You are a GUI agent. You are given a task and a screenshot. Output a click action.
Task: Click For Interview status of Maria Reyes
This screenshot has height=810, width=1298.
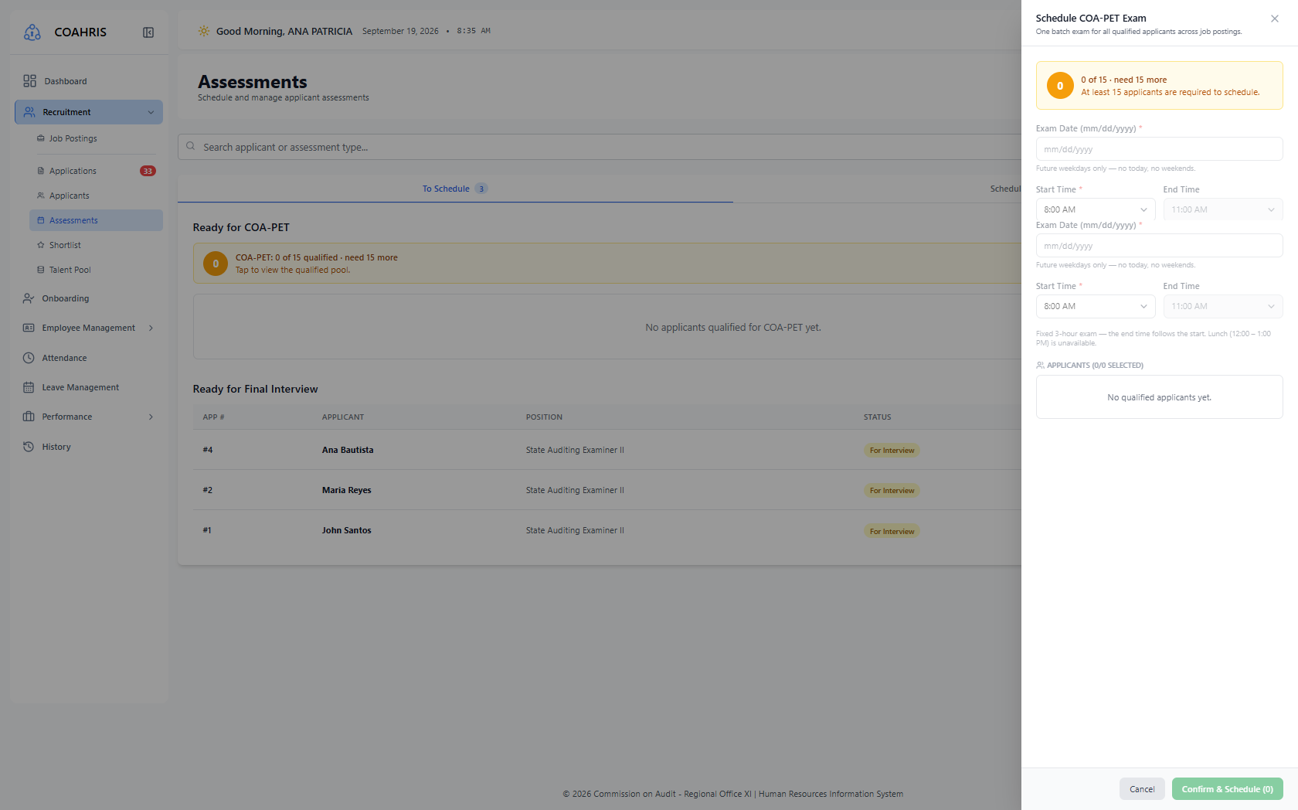[892, 491]
